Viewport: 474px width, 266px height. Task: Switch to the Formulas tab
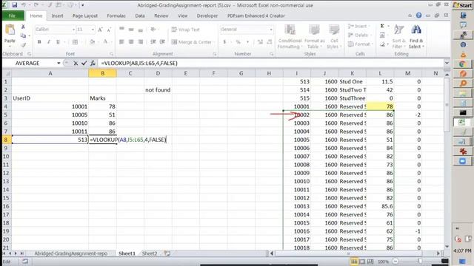(116, 16)
